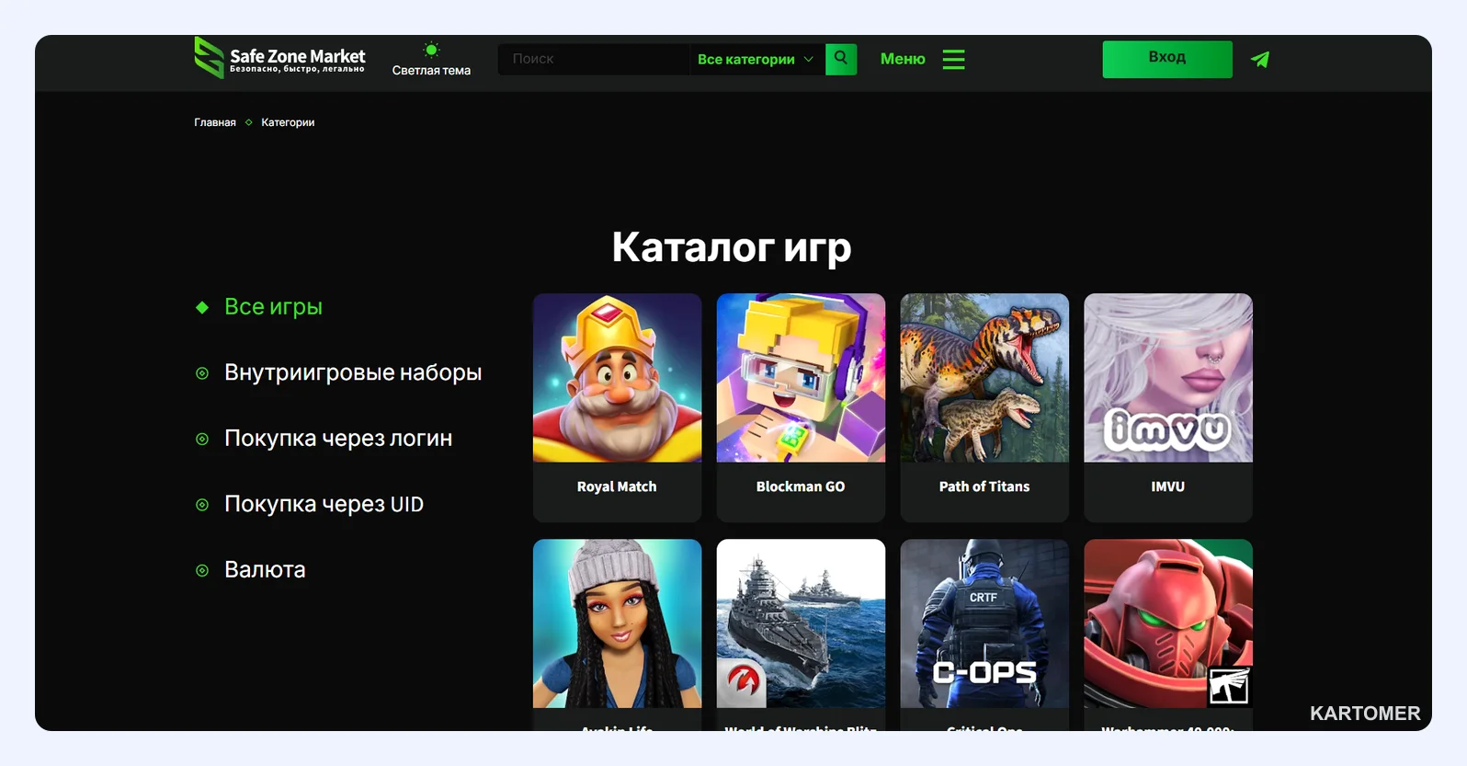Click the Меню label
The image size is (1467, 766).
903,59
